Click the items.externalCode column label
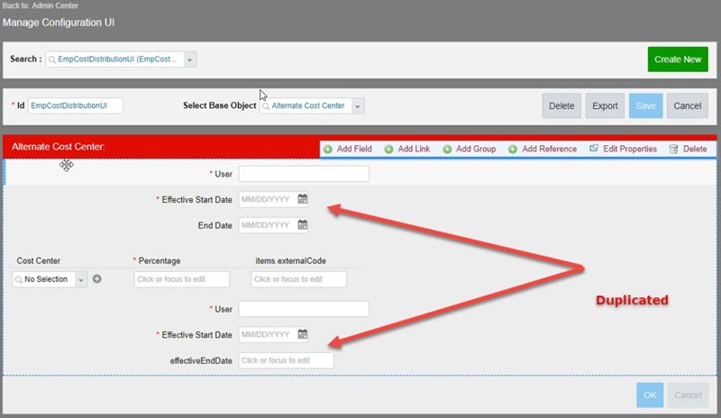721x418 pixels. point(290,260)
